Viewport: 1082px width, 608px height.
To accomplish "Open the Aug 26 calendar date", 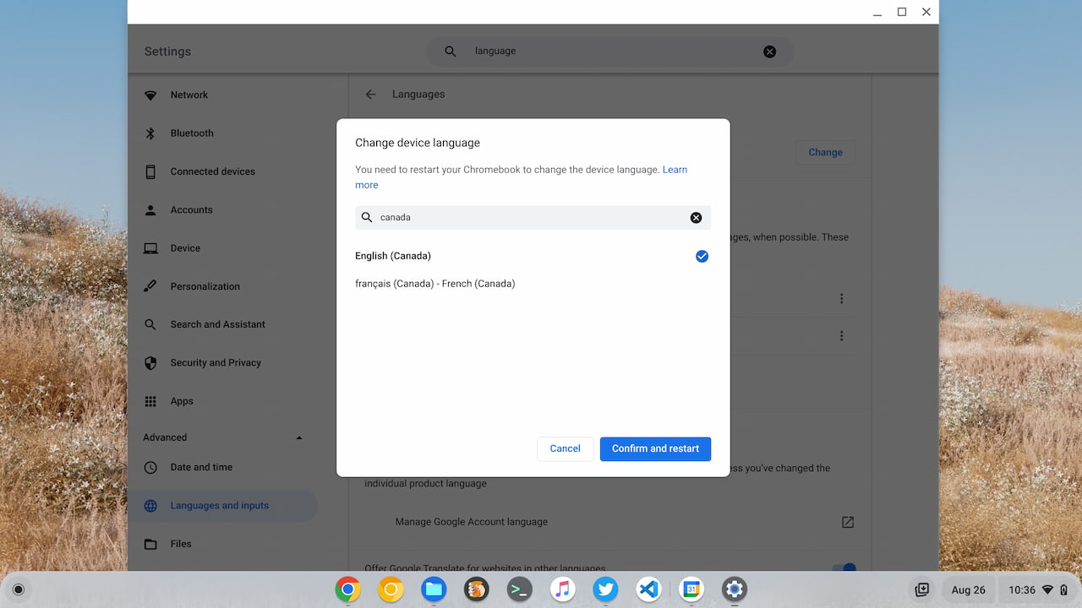I will (968, 589).
